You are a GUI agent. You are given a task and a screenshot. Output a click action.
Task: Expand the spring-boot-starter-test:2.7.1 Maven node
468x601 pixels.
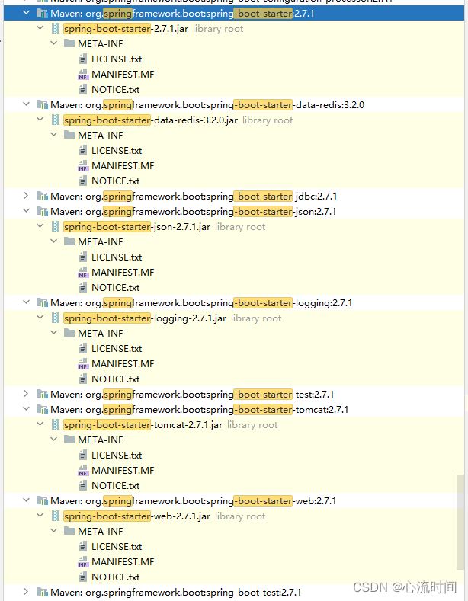(x=26, y=394)
